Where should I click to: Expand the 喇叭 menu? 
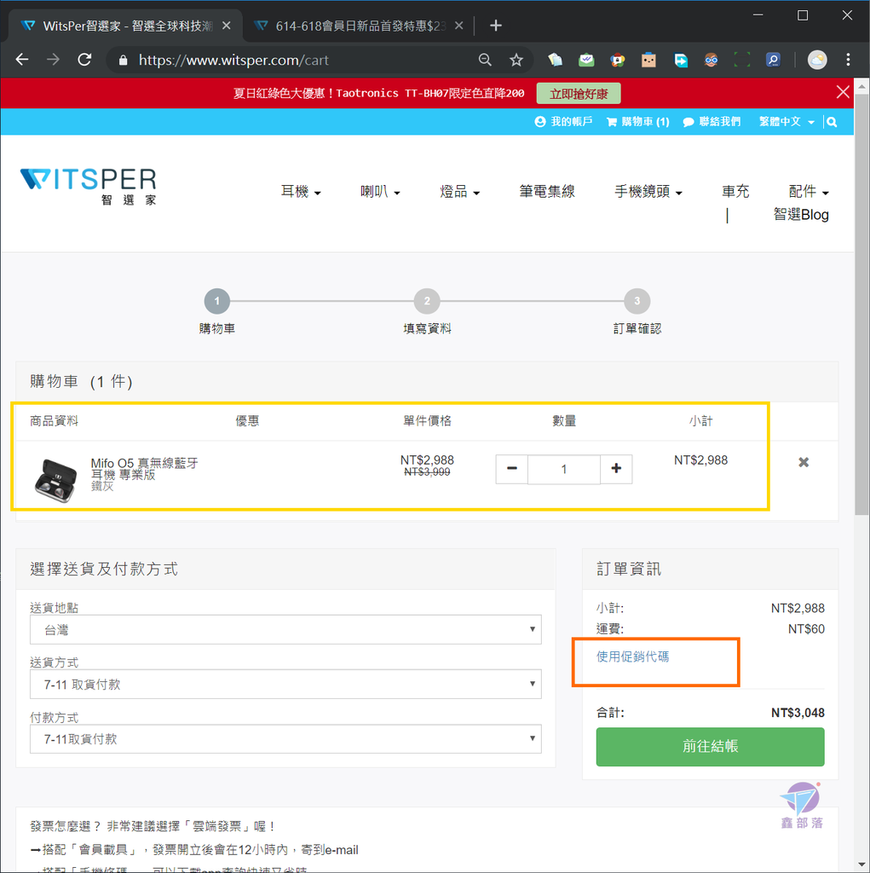click(380, 192)
